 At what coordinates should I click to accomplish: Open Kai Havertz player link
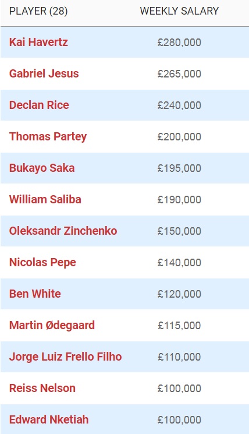point(38,43)
